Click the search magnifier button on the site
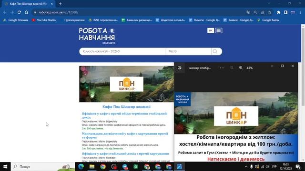Image resolution: width=305 pixels, height=171 pixels. click(215, 51)
